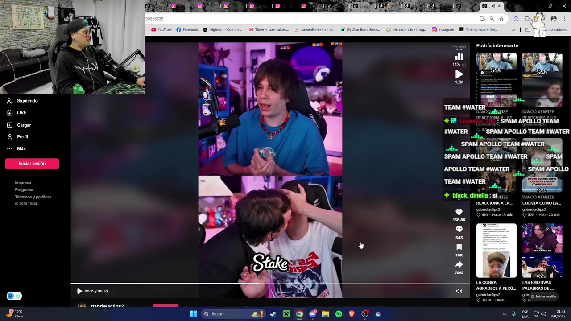Viewport: 571px width, 321px height.
Task: Click the zoom magnifier icon in address bar
Action: click(492, 19)
